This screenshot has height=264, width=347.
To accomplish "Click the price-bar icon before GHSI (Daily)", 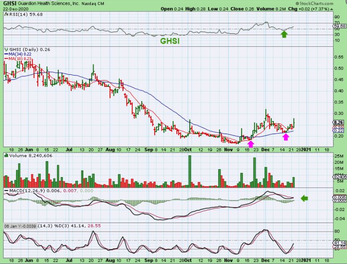I will point(6,49).
